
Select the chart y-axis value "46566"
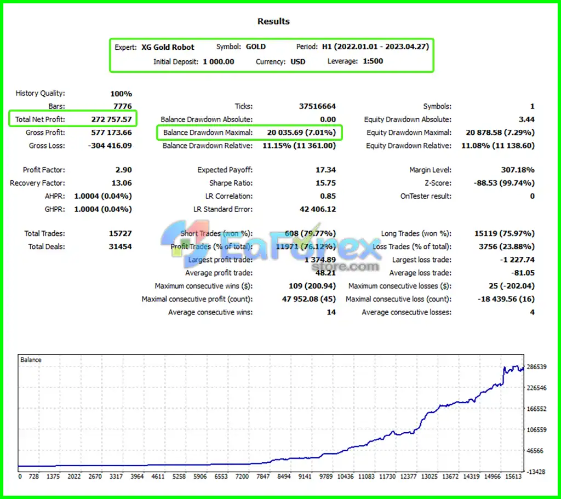coord(535,451)
